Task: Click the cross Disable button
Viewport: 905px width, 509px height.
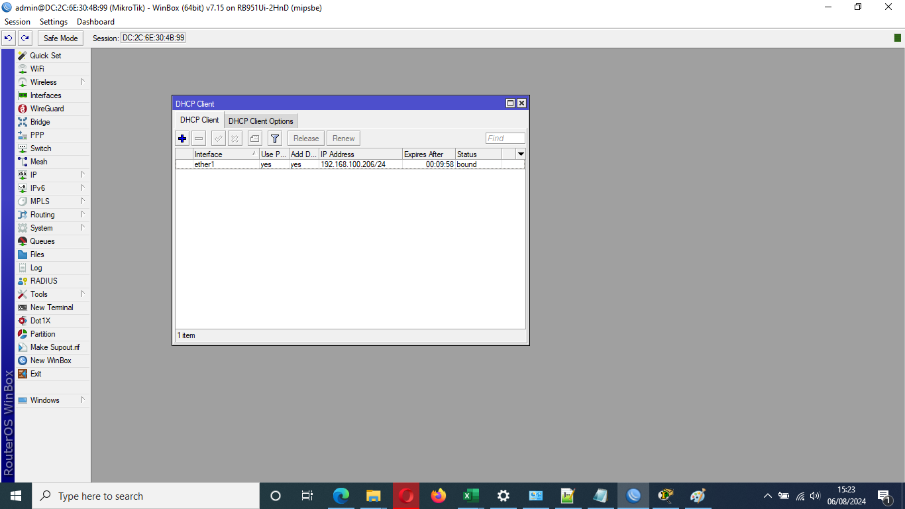Action: coord(235,139)
